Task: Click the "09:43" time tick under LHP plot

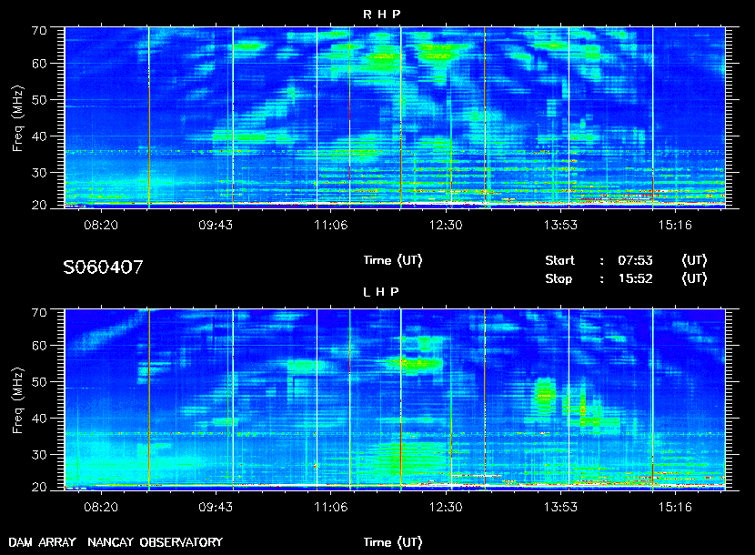Action: tap(216, 508)
